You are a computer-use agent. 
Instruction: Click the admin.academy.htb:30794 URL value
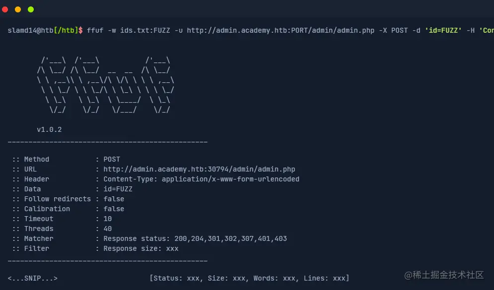point(199,170)
